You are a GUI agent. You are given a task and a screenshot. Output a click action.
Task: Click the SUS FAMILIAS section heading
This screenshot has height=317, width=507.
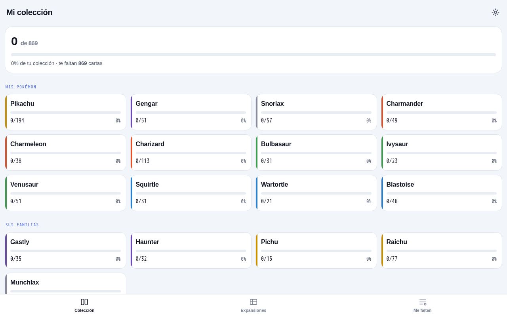pos(22,225)
